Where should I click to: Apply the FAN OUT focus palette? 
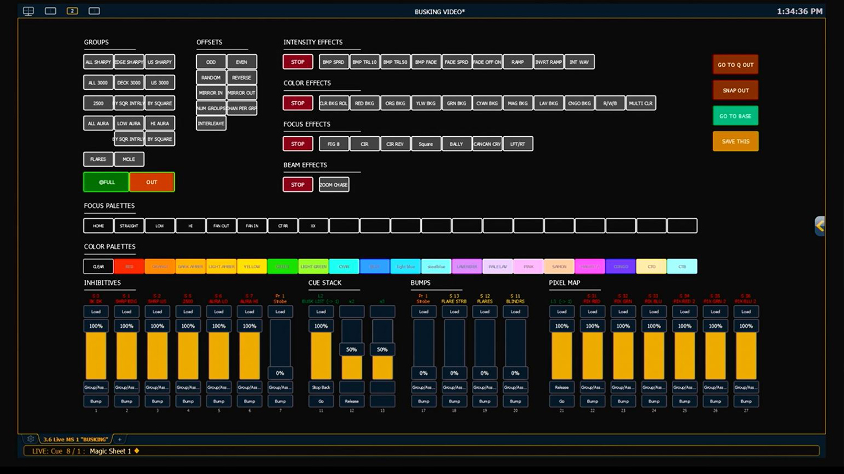(x=221, y=226)
